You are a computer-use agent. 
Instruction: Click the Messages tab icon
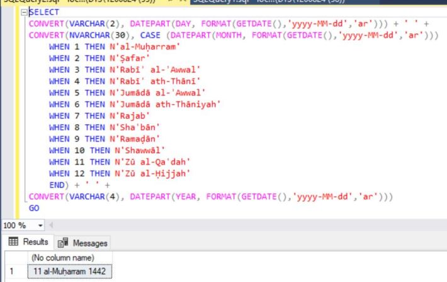(x=63, y=242)
